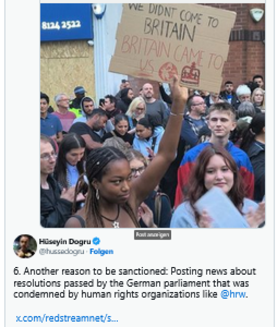Click the 'Post anzeigen' button

[x=152, y=235]
